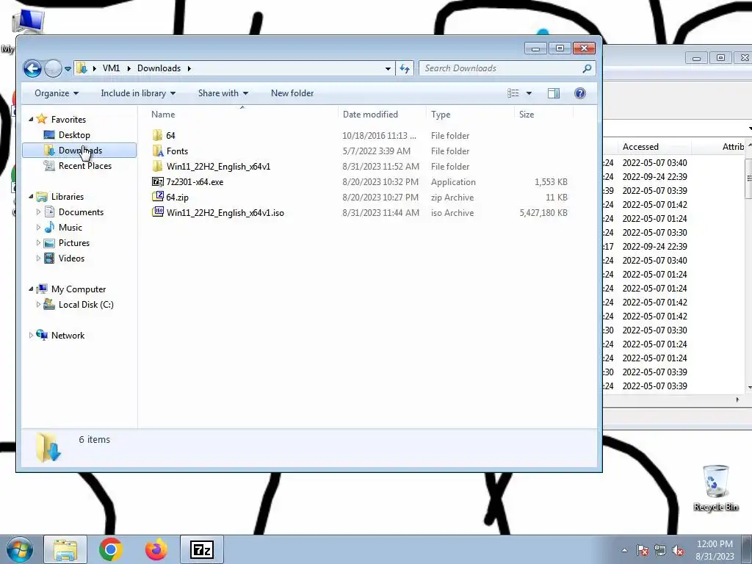Open the Organize menu
The height and width of the screenshot is (564, 752).
[x=56, y=93]
